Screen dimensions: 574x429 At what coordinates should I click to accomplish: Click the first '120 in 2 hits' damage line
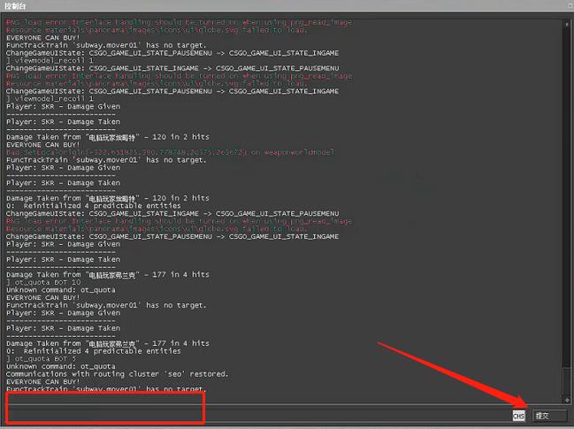(x=106, y=137)
